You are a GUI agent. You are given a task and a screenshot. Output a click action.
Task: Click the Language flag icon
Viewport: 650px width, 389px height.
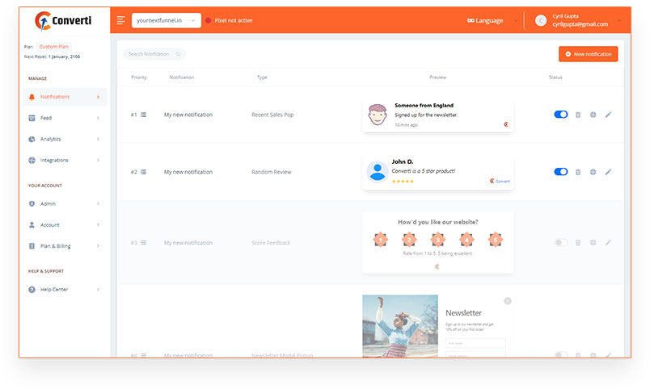pos(471,20)
